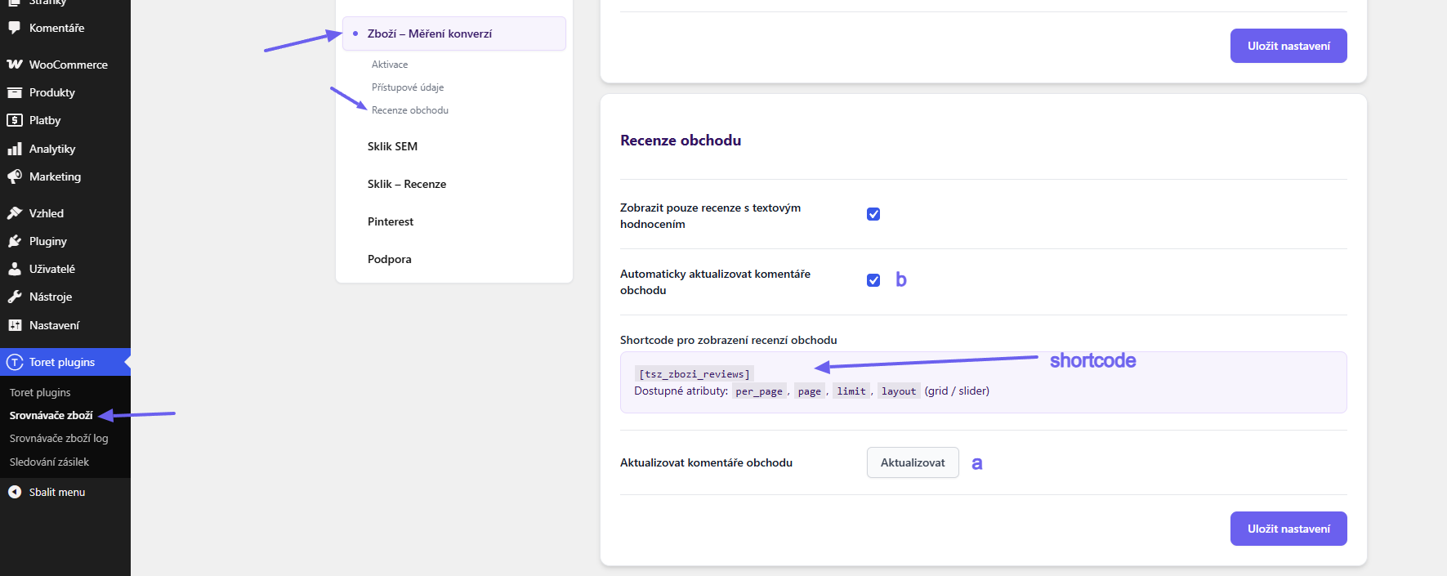Image resolution: width=1447 pixels, height=576 pixels.
Task: Click the Produkty box icon
Action: tap(15, 92)
